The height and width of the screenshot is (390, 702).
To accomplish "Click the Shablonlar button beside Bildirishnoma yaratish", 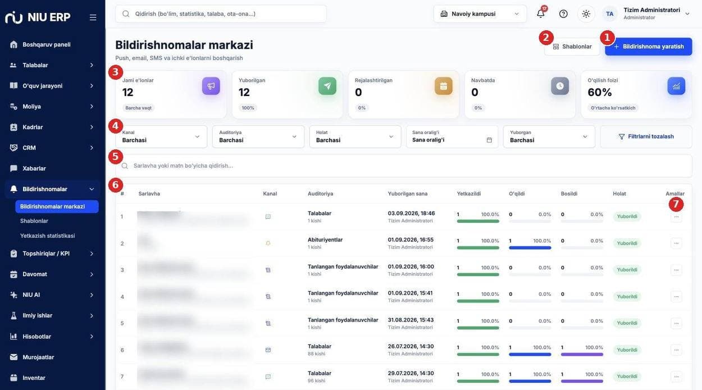I will pos(572,47).
